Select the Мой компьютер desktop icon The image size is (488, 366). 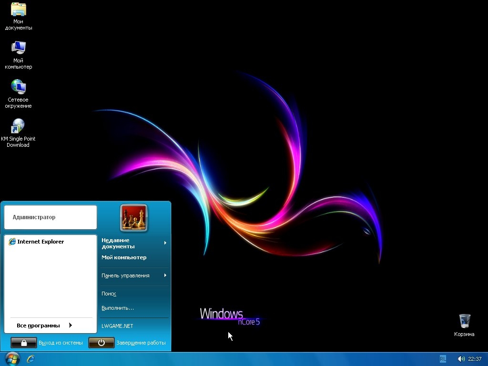tap(19, 48)
